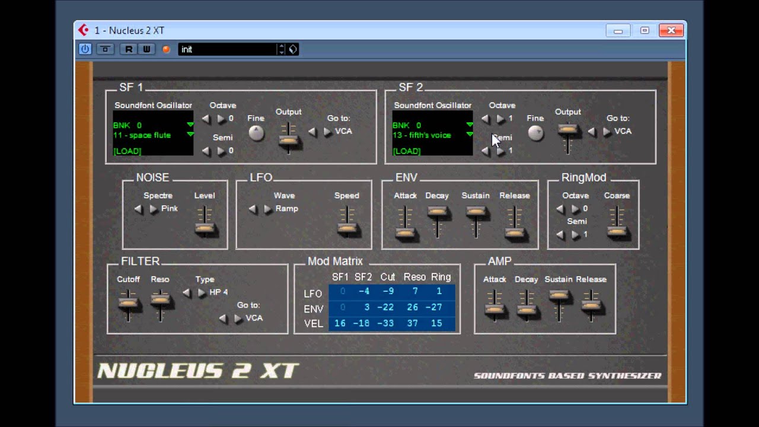
Task: Click the ENV Release slider
Action: click(514, 232)
